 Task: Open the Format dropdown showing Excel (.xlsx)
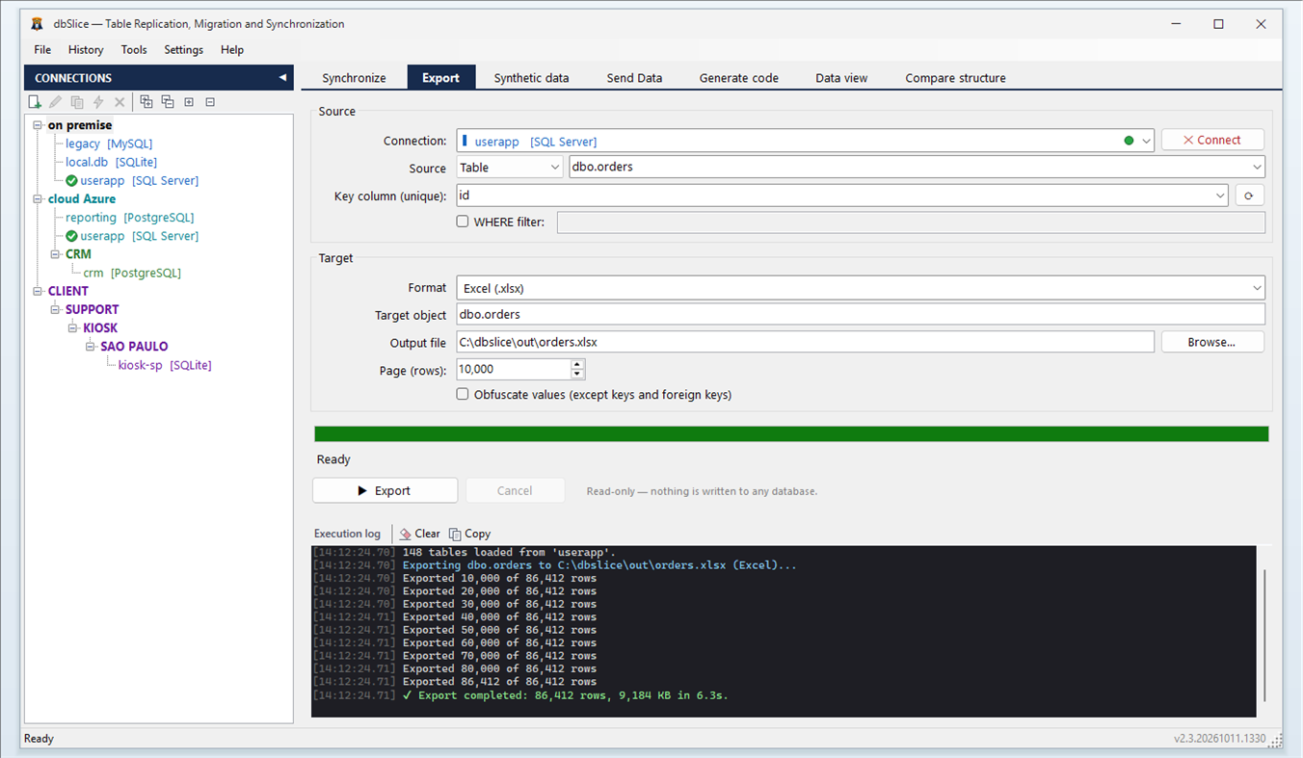(x=861, y=288)
